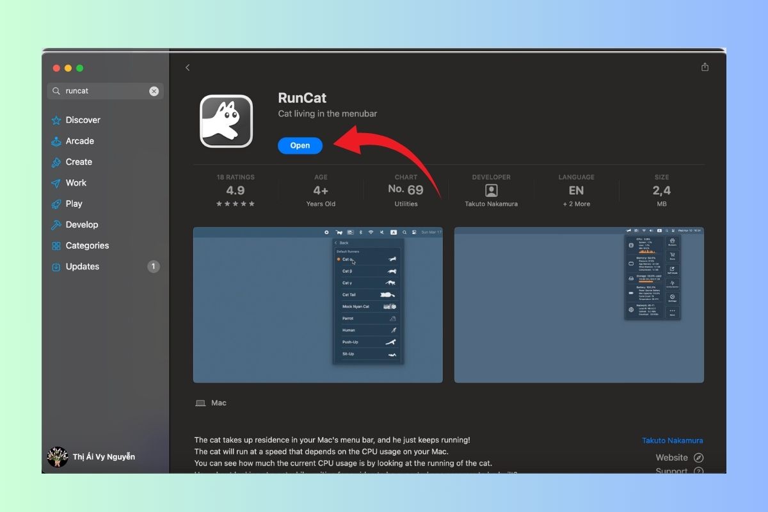Click the developer person icon

(x=492, y=191)
